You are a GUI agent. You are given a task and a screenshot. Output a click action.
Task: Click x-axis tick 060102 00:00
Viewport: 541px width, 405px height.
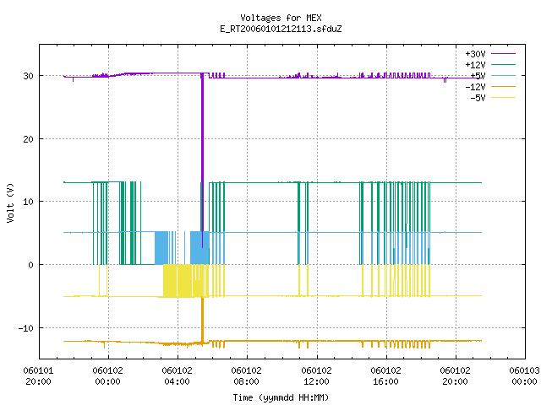(107, 376)
